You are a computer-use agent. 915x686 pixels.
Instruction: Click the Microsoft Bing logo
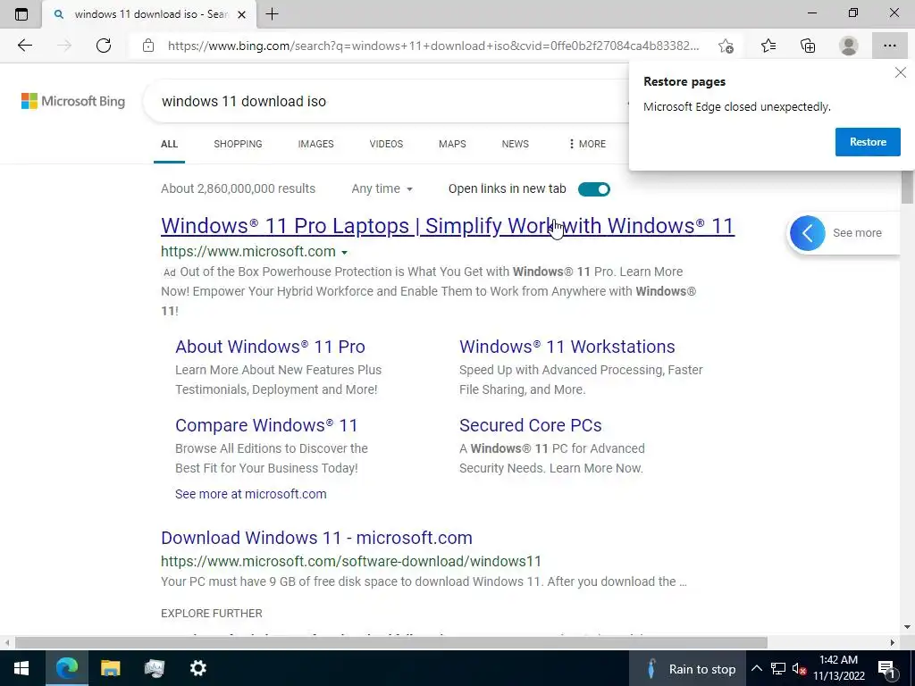pos(73,101)
